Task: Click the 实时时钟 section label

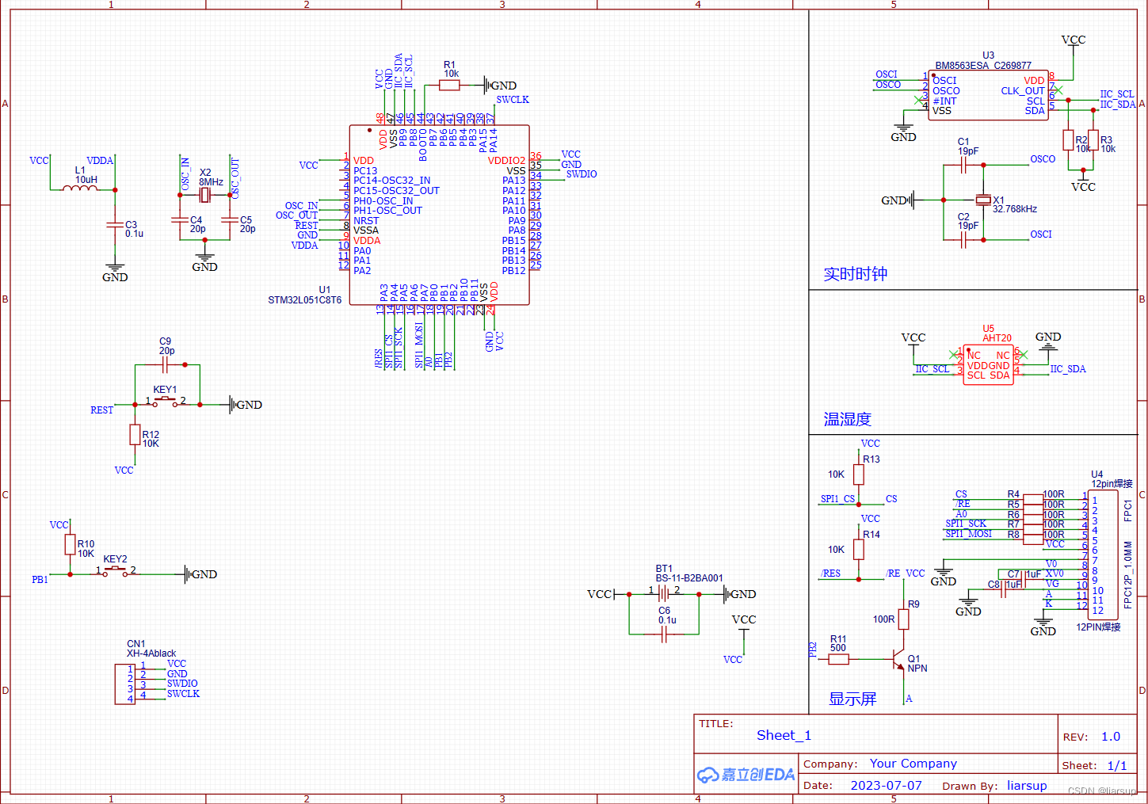Action: (855, 274)
